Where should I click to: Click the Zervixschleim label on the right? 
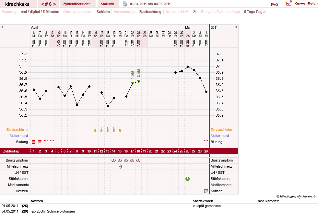(x=221, y=130)
